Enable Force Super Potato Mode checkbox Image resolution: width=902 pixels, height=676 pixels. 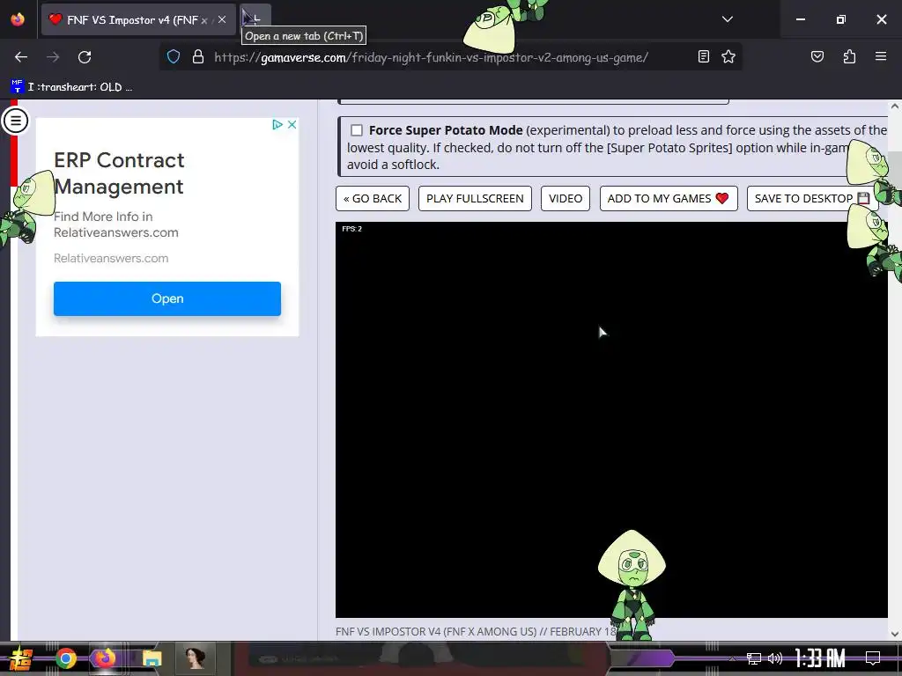pos(357,130)
